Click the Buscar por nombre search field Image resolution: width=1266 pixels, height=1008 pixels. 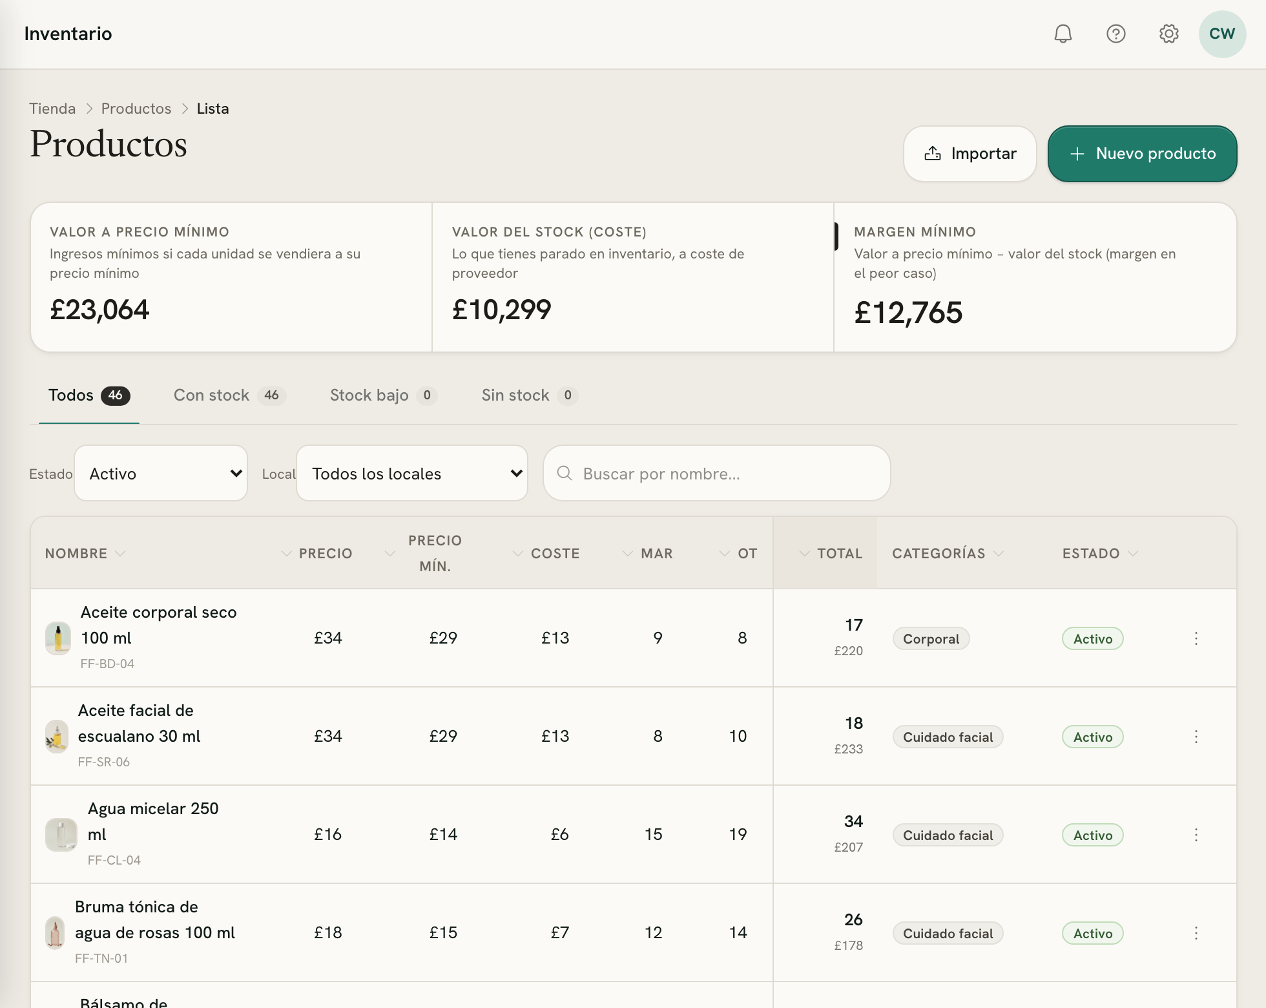click(x=717, y=474)
